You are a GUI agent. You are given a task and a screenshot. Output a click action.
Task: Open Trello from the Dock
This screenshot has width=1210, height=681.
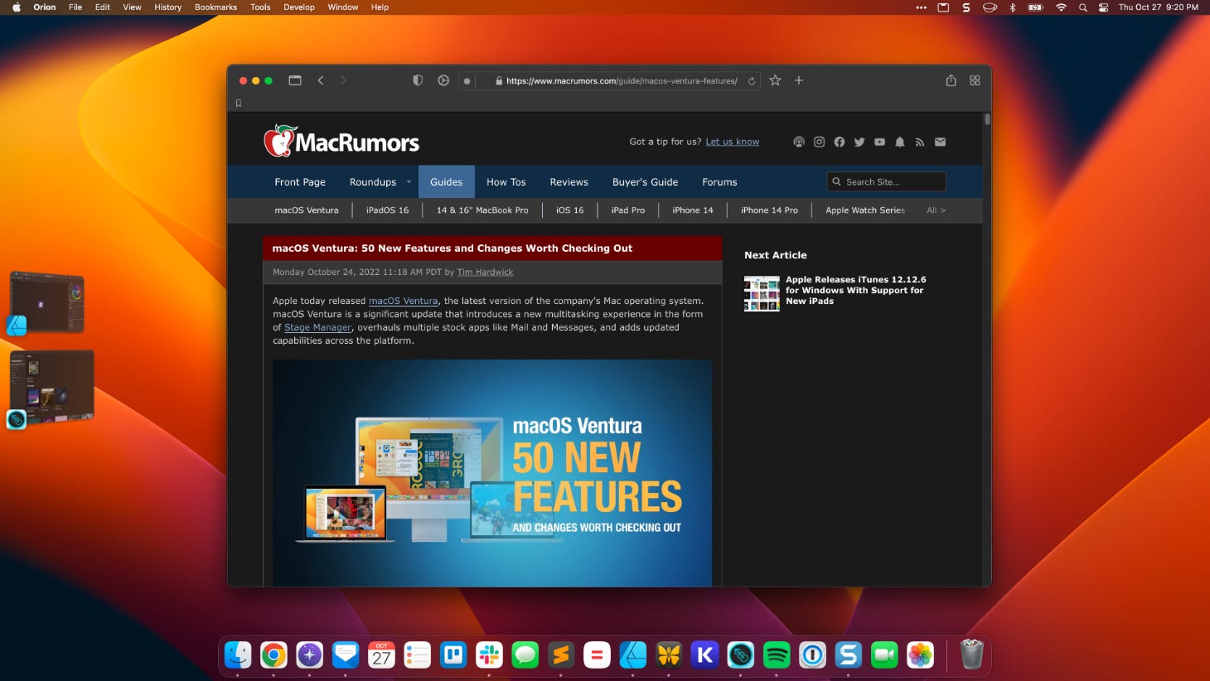[453, 655]
